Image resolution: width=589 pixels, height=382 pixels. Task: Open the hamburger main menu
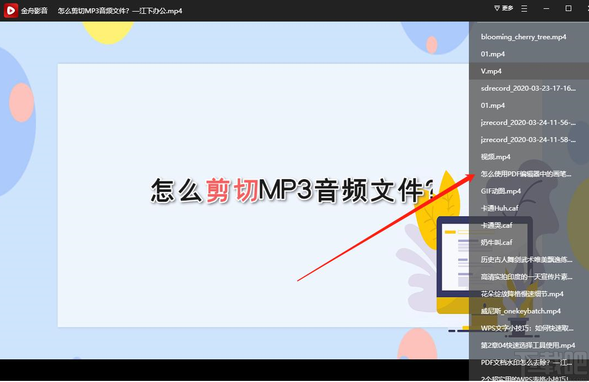(x=524, y=9)
